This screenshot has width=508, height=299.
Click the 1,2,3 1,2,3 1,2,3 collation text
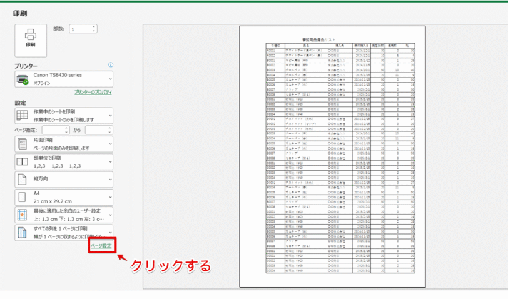[x=57, y=166]
